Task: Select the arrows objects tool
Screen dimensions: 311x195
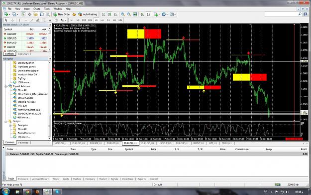Action: click(x=62, y=20)
